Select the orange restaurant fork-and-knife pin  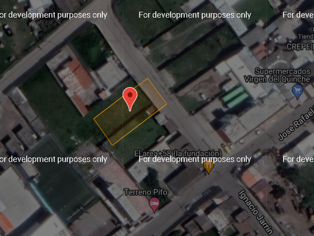click(209, 167)
